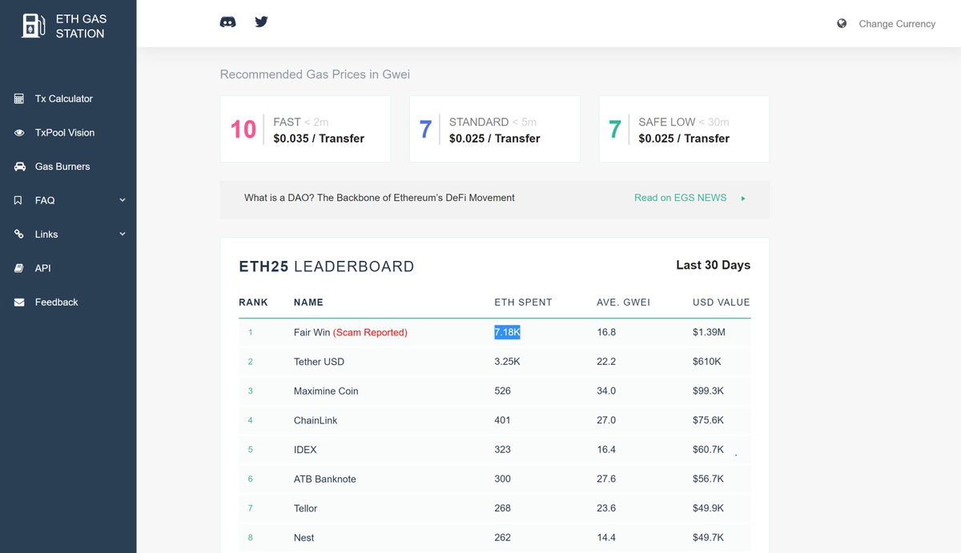
Task: Open TxPool Vision page
Action: coord(65,133)
